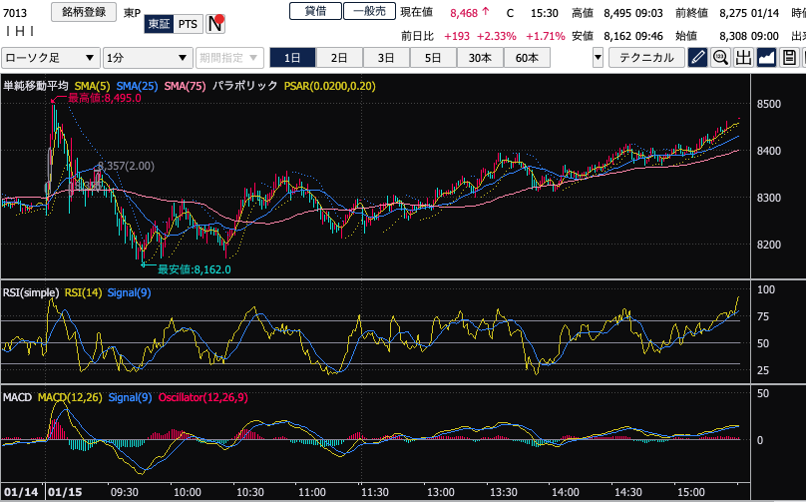Click the 一般売 button
Viewport: 806px width, 502px height.
[369, 11]
